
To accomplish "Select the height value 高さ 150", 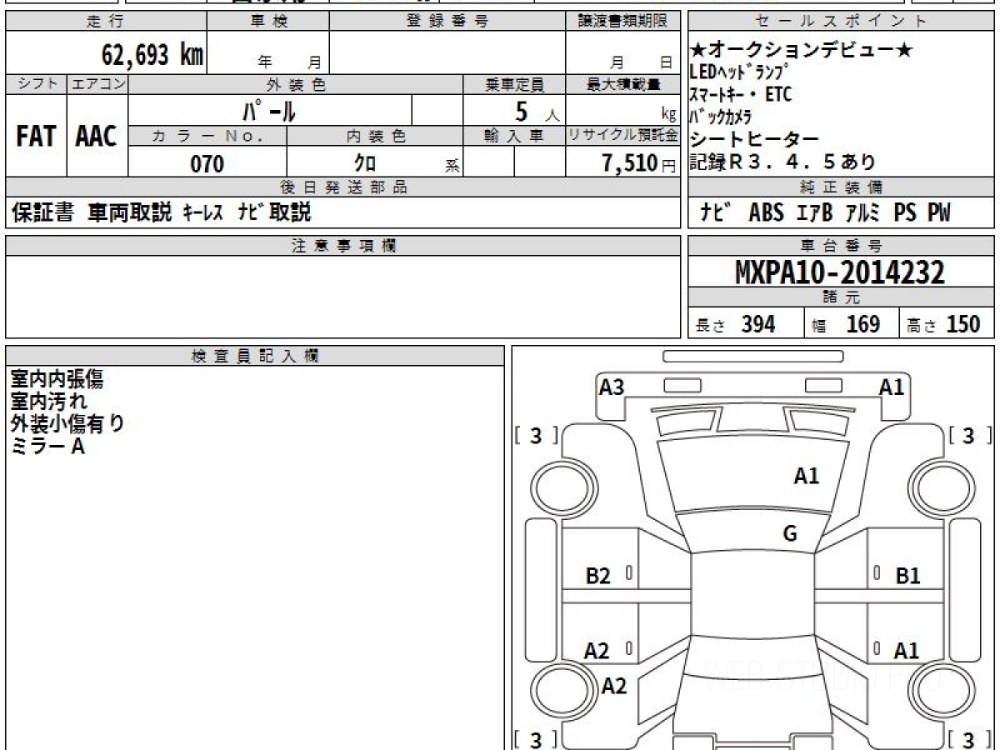I will pos(943,324).
